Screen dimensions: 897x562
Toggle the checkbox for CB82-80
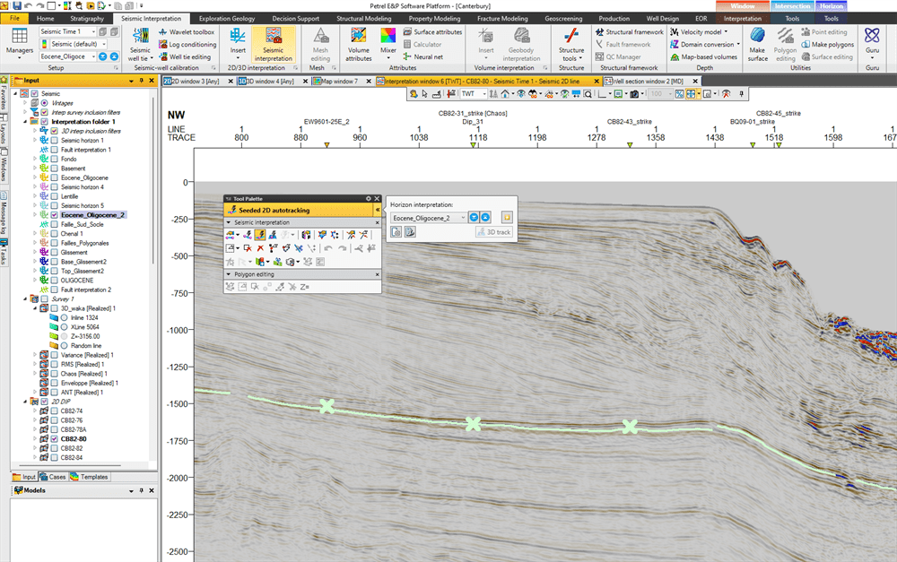[x=54, y=438]
